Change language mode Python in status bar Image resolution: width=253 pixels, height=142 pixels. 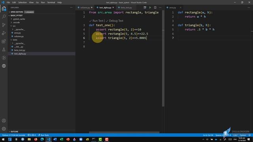(243, 135)
